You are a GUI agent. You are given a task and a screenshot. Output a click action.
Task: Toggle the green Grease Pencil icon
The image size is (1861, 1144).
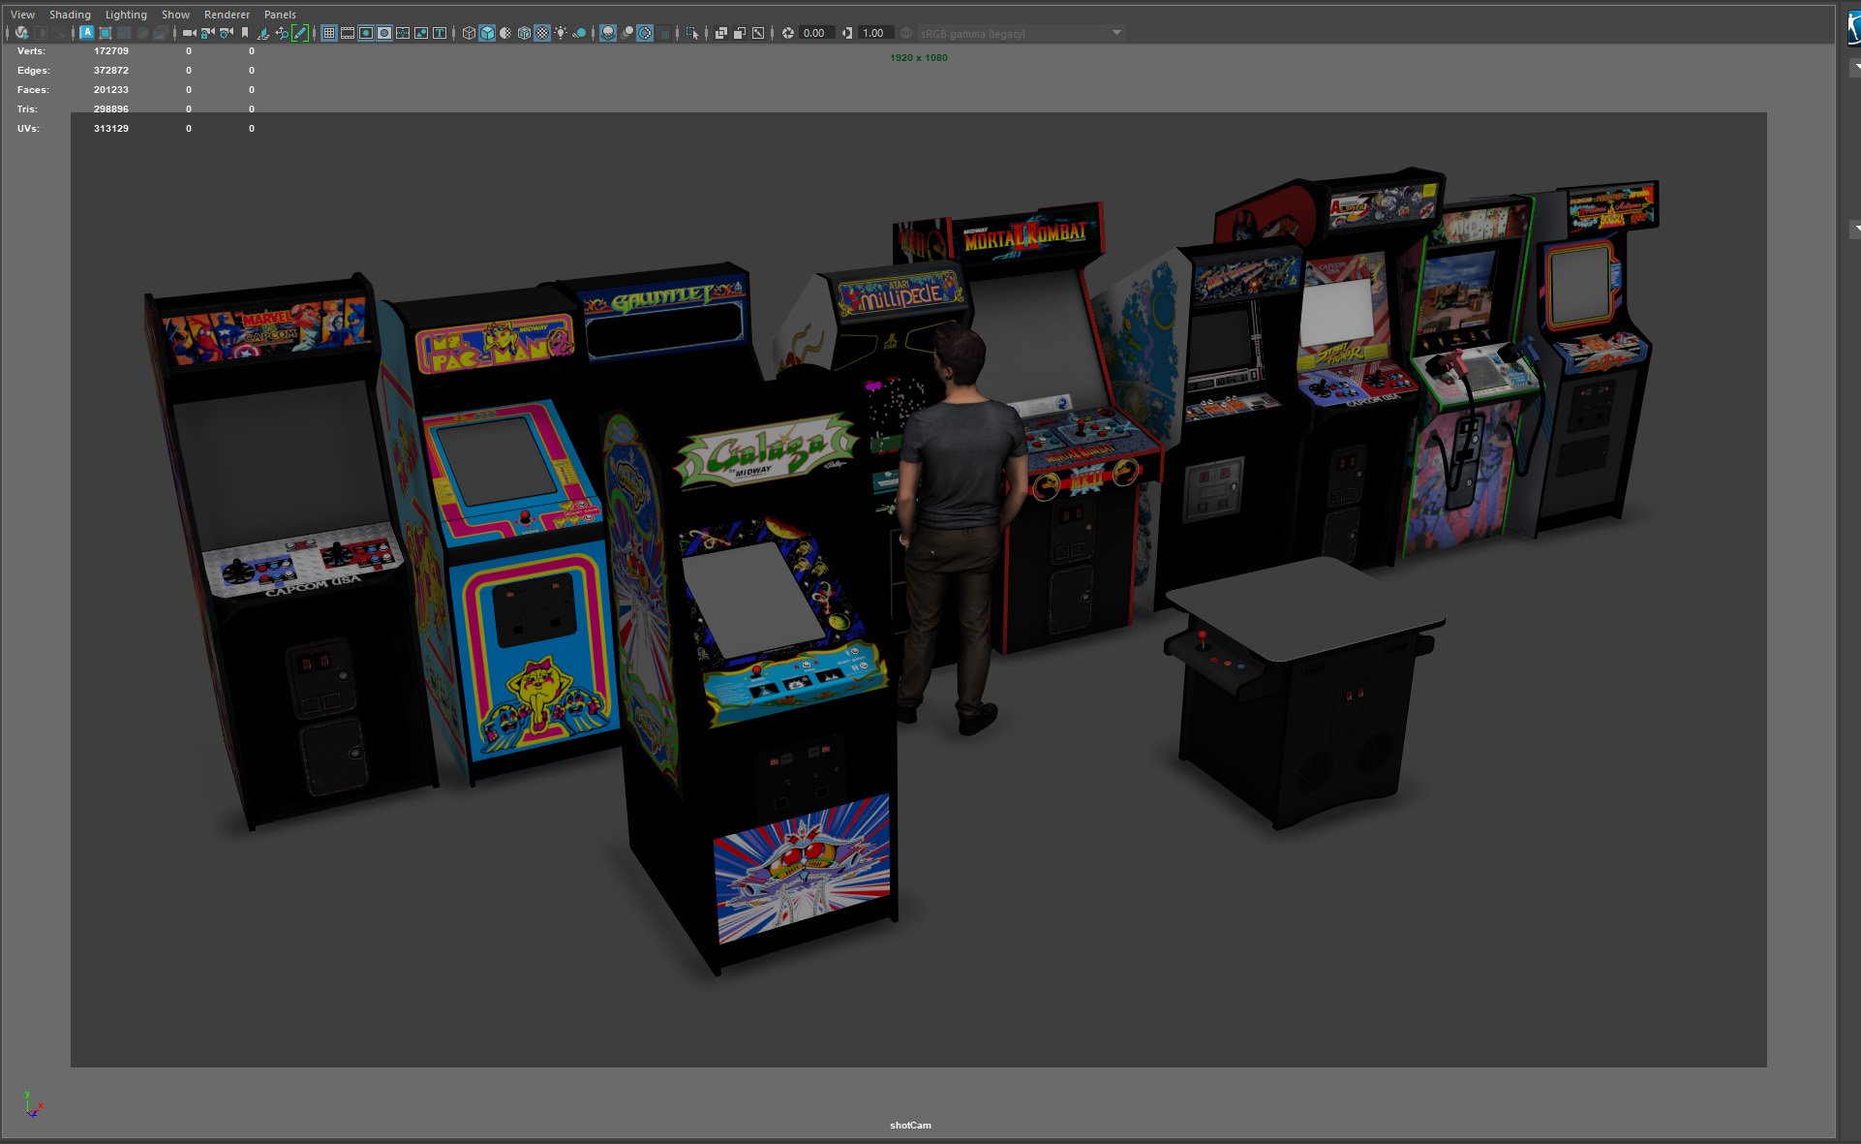pyautogui.click(x=300, y=33)
